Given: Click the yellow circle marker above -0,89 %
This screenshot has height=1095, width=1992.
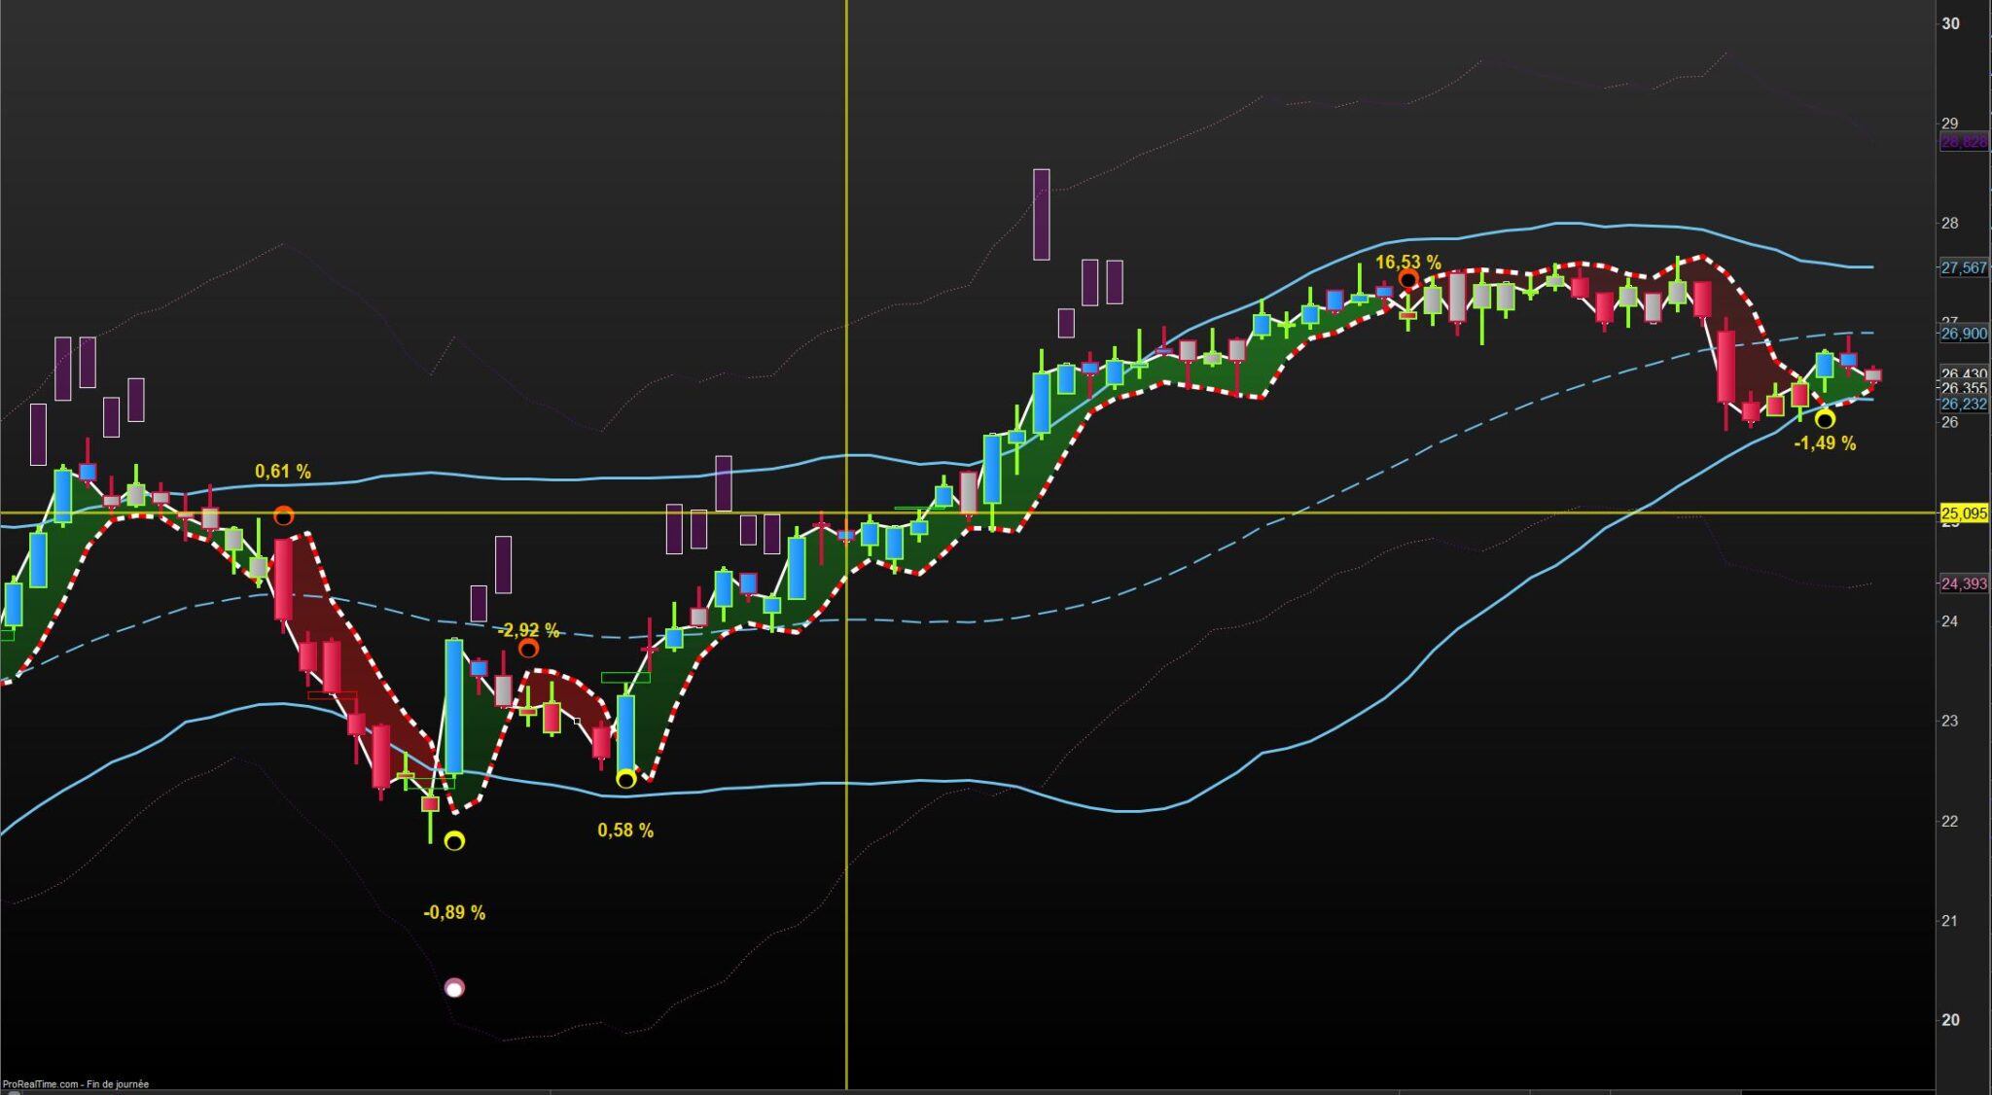Looking at the screenshot, I should (454, 841).
